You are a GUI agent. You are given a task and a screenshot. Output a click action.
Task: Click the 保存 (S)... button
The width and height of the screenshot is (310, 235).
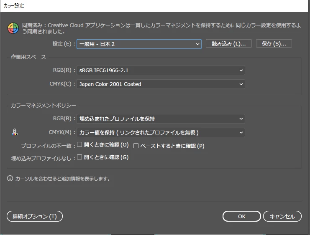[x=274, y=43]
